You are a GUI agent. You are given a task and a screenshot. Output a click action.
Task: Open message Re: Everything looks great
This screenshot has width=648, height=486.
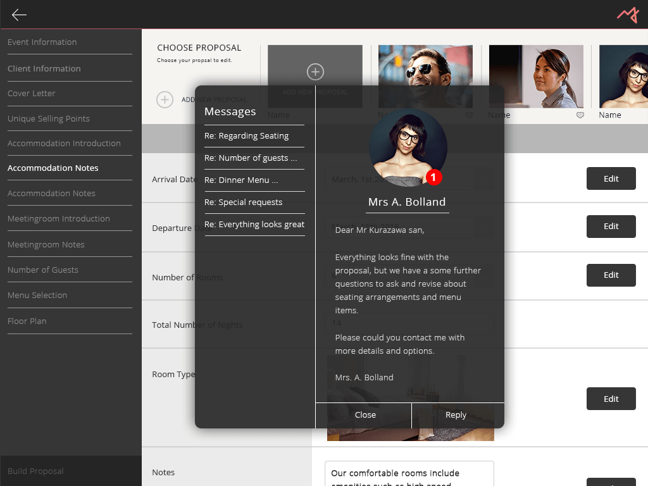pos(254,225)
